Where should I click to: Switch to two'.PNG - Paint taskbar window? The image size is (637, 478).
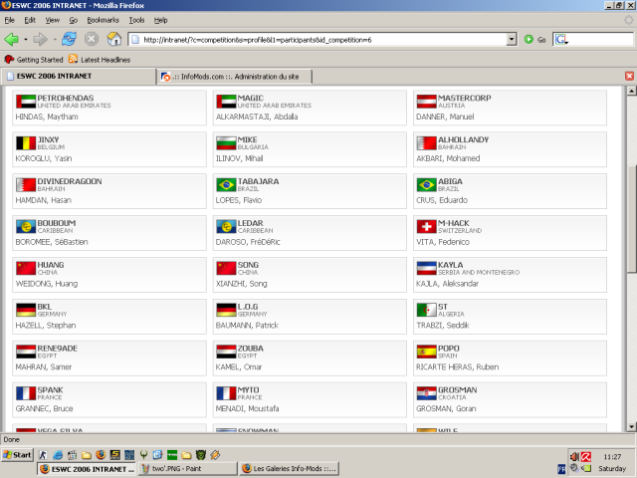(x=188, y=469)
